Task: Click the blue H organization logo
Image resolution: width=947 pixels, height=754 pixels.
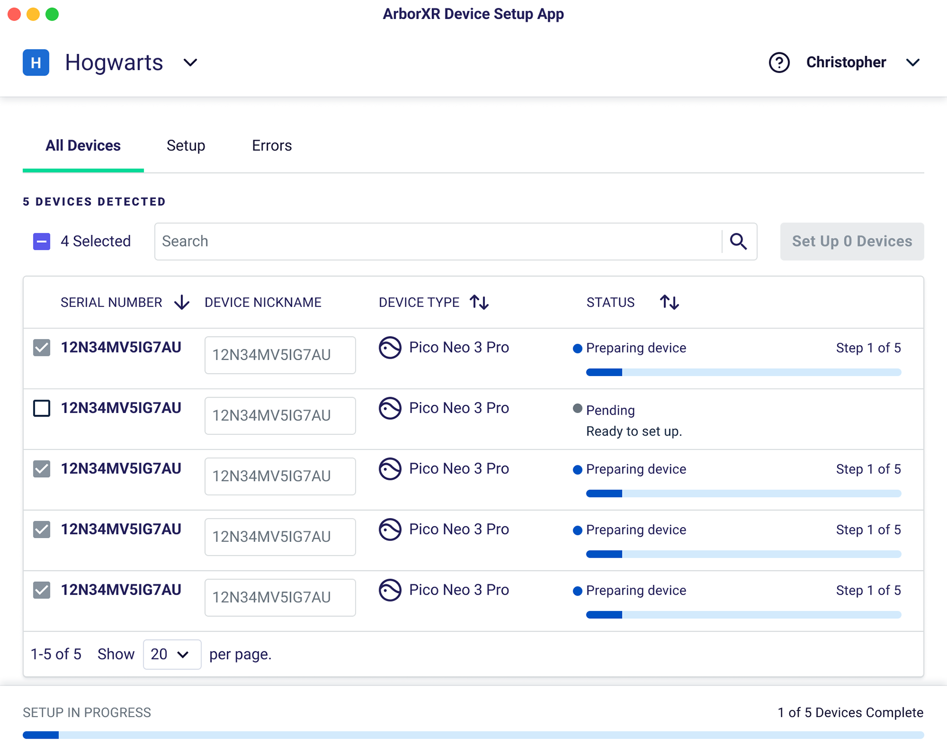Action: pos(36,63)
